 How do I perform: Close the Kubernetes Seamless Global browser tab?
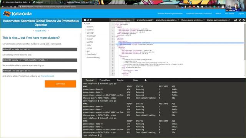pyautogui.click(x=30, y=2)
